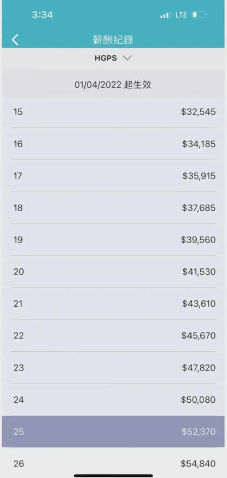Tap the 3:34 clock in status bar
The height and width of the screenshot is (478, 227).
click(43, 15)
